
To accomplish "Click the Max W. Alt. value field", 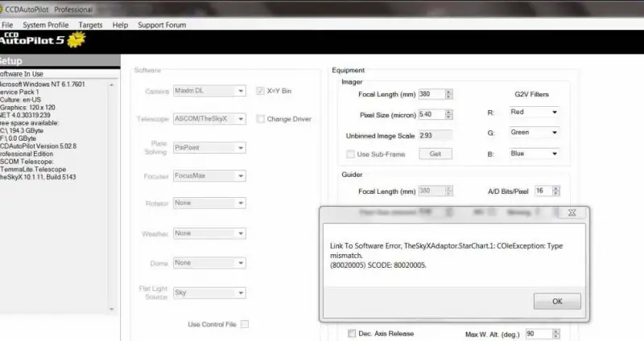I will 531,334.
